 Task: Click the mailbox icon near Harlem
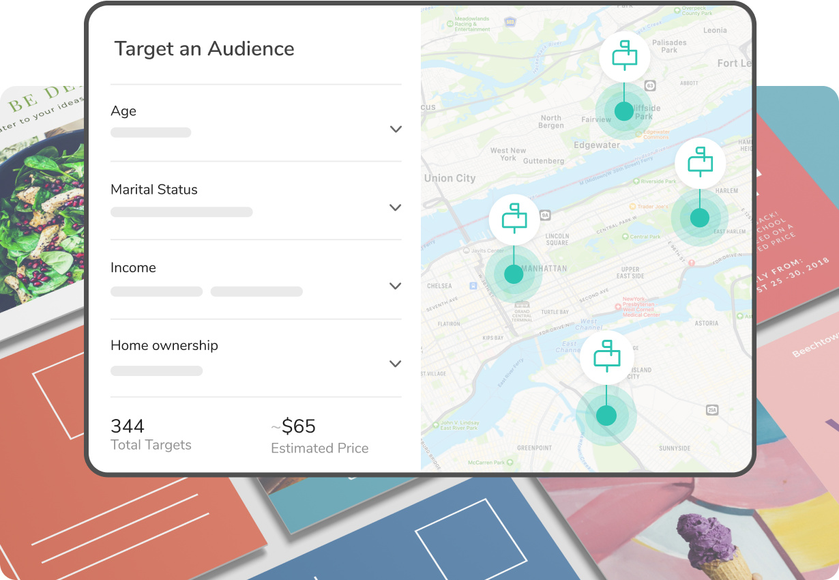click(700, 164)
